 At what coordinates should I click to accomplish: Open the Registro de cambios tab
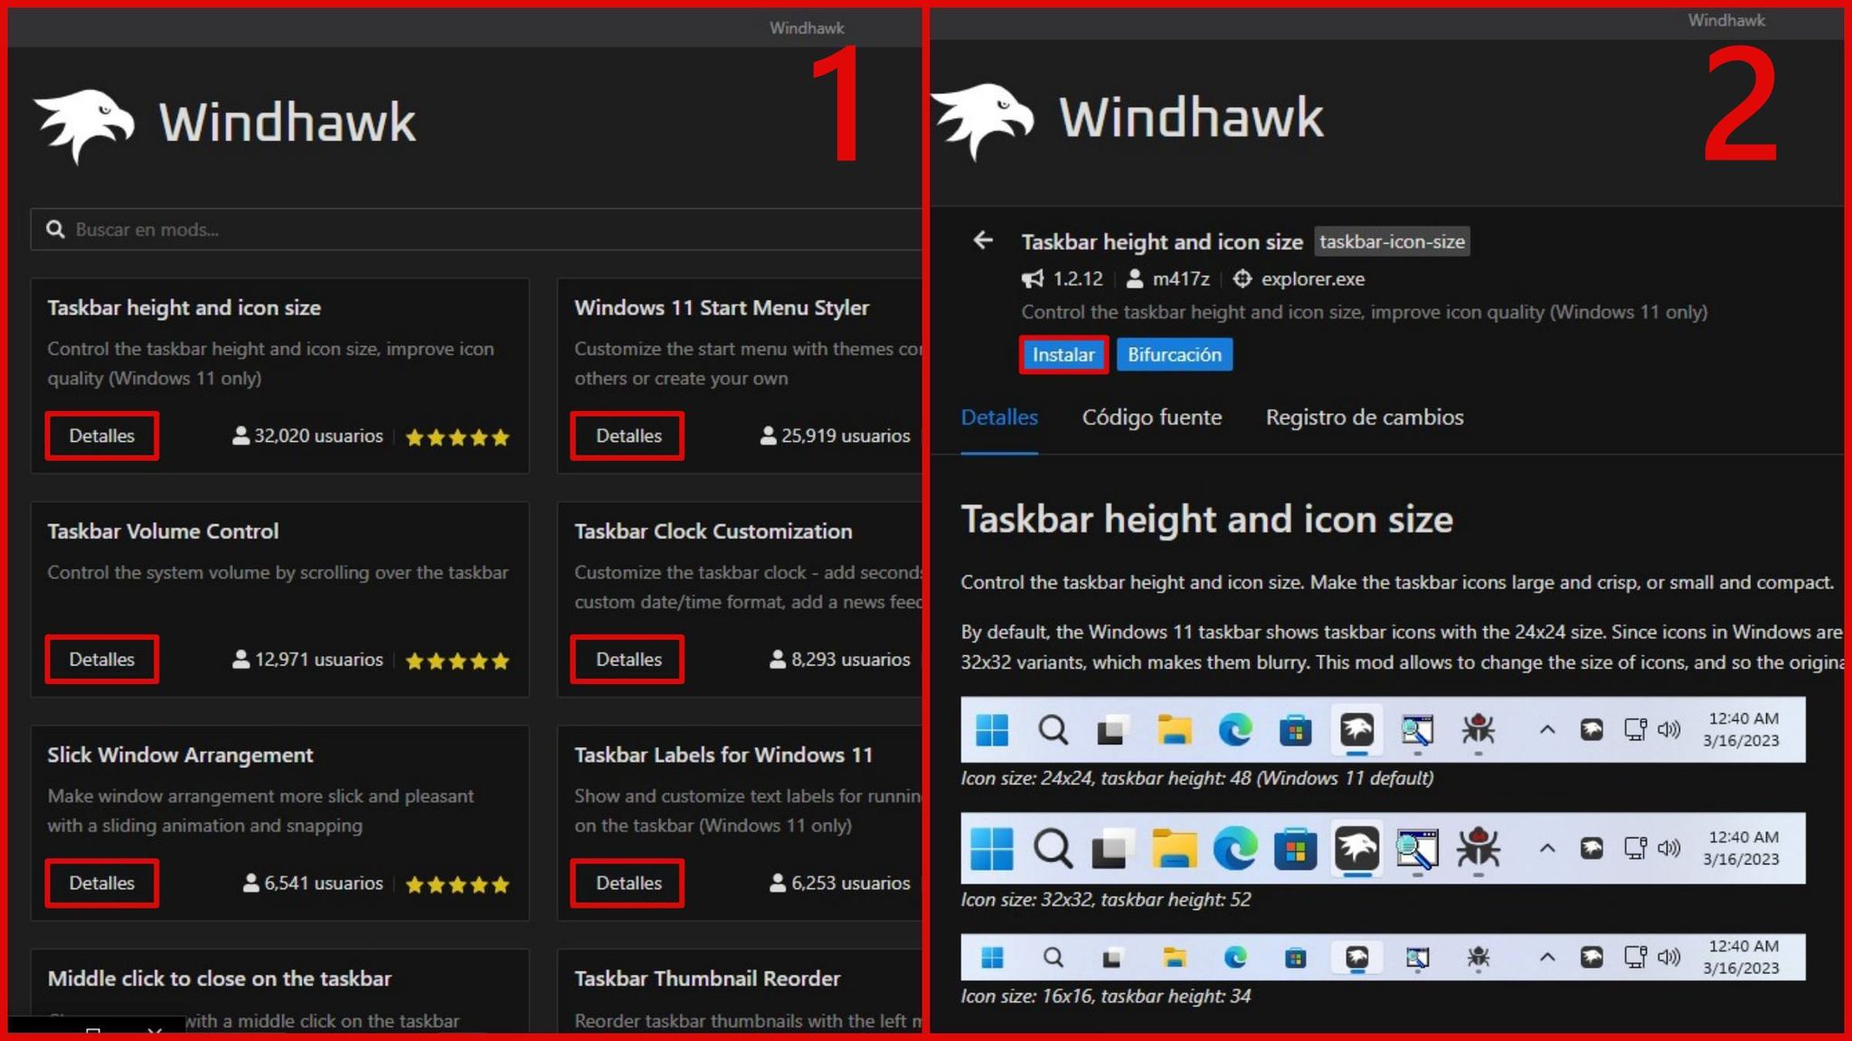click(x=1365, y=417)
